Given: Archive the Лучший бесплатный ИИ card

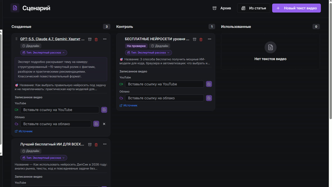Looking at the screenshot, I should click(90, 144).
